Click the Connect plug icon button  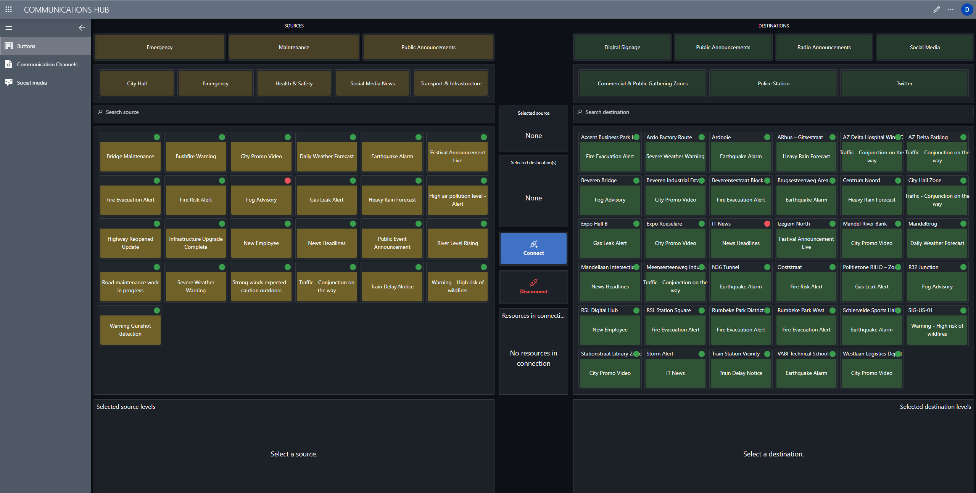tap(533, 248)
